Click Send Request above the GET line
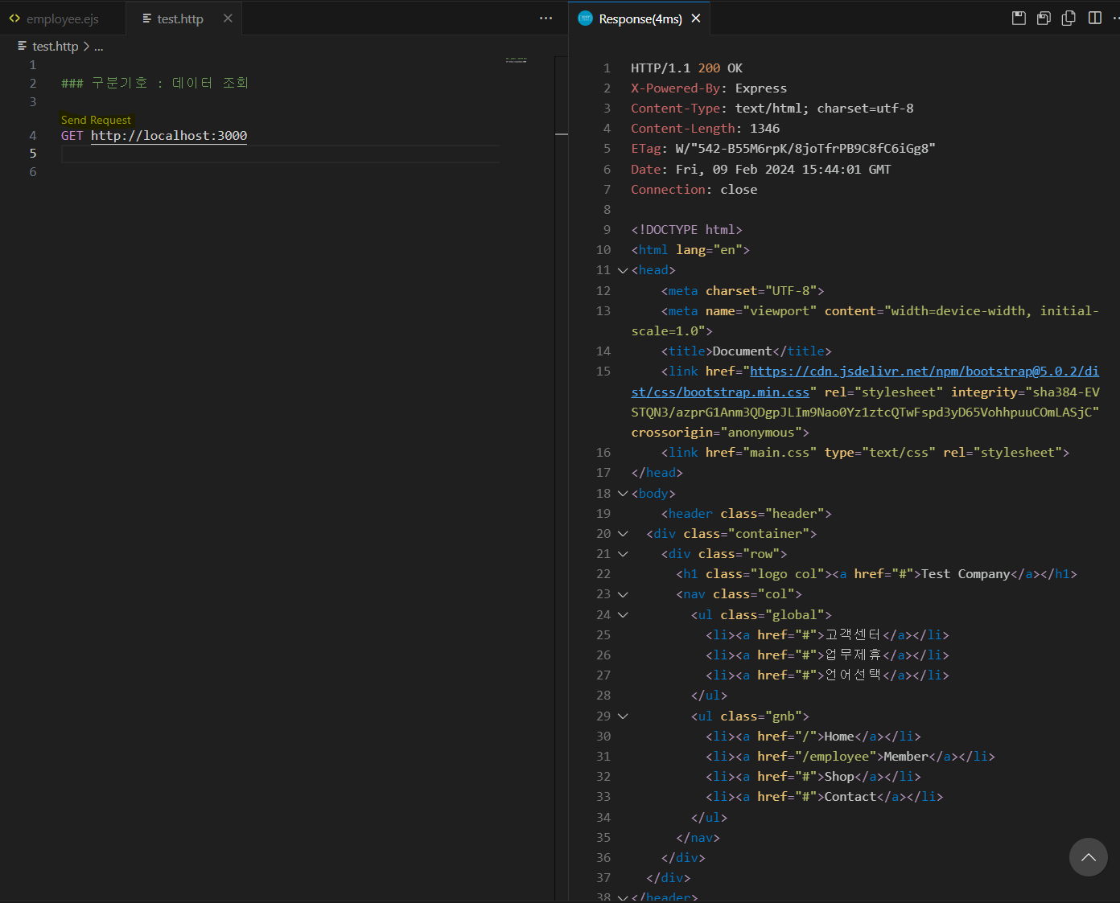 [x=96, y=120]
